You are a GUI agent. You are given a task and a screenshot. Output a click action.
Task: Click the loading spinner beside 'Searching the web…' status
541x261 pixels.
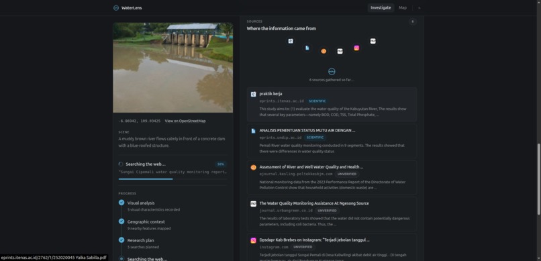[x=121, y=164]
